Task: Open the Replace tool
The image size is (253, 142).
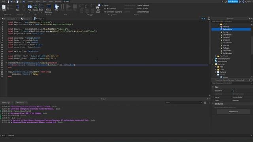Action: 35,7
